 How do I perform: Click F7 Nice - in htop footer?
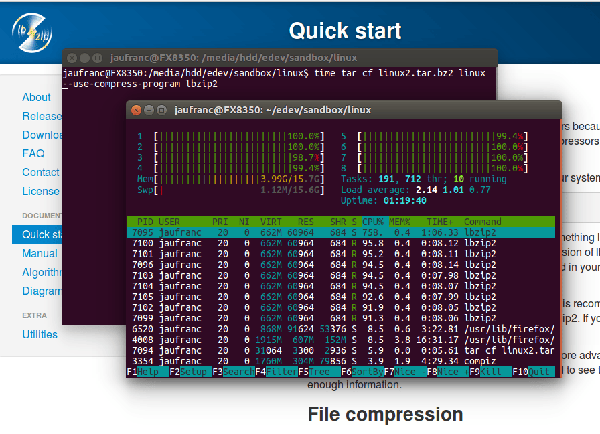[405, 372]
